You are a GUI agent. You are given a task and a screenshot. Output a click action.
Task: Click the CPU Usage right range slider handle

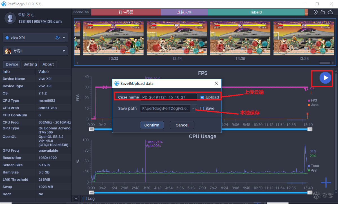[x=310, y=192]
